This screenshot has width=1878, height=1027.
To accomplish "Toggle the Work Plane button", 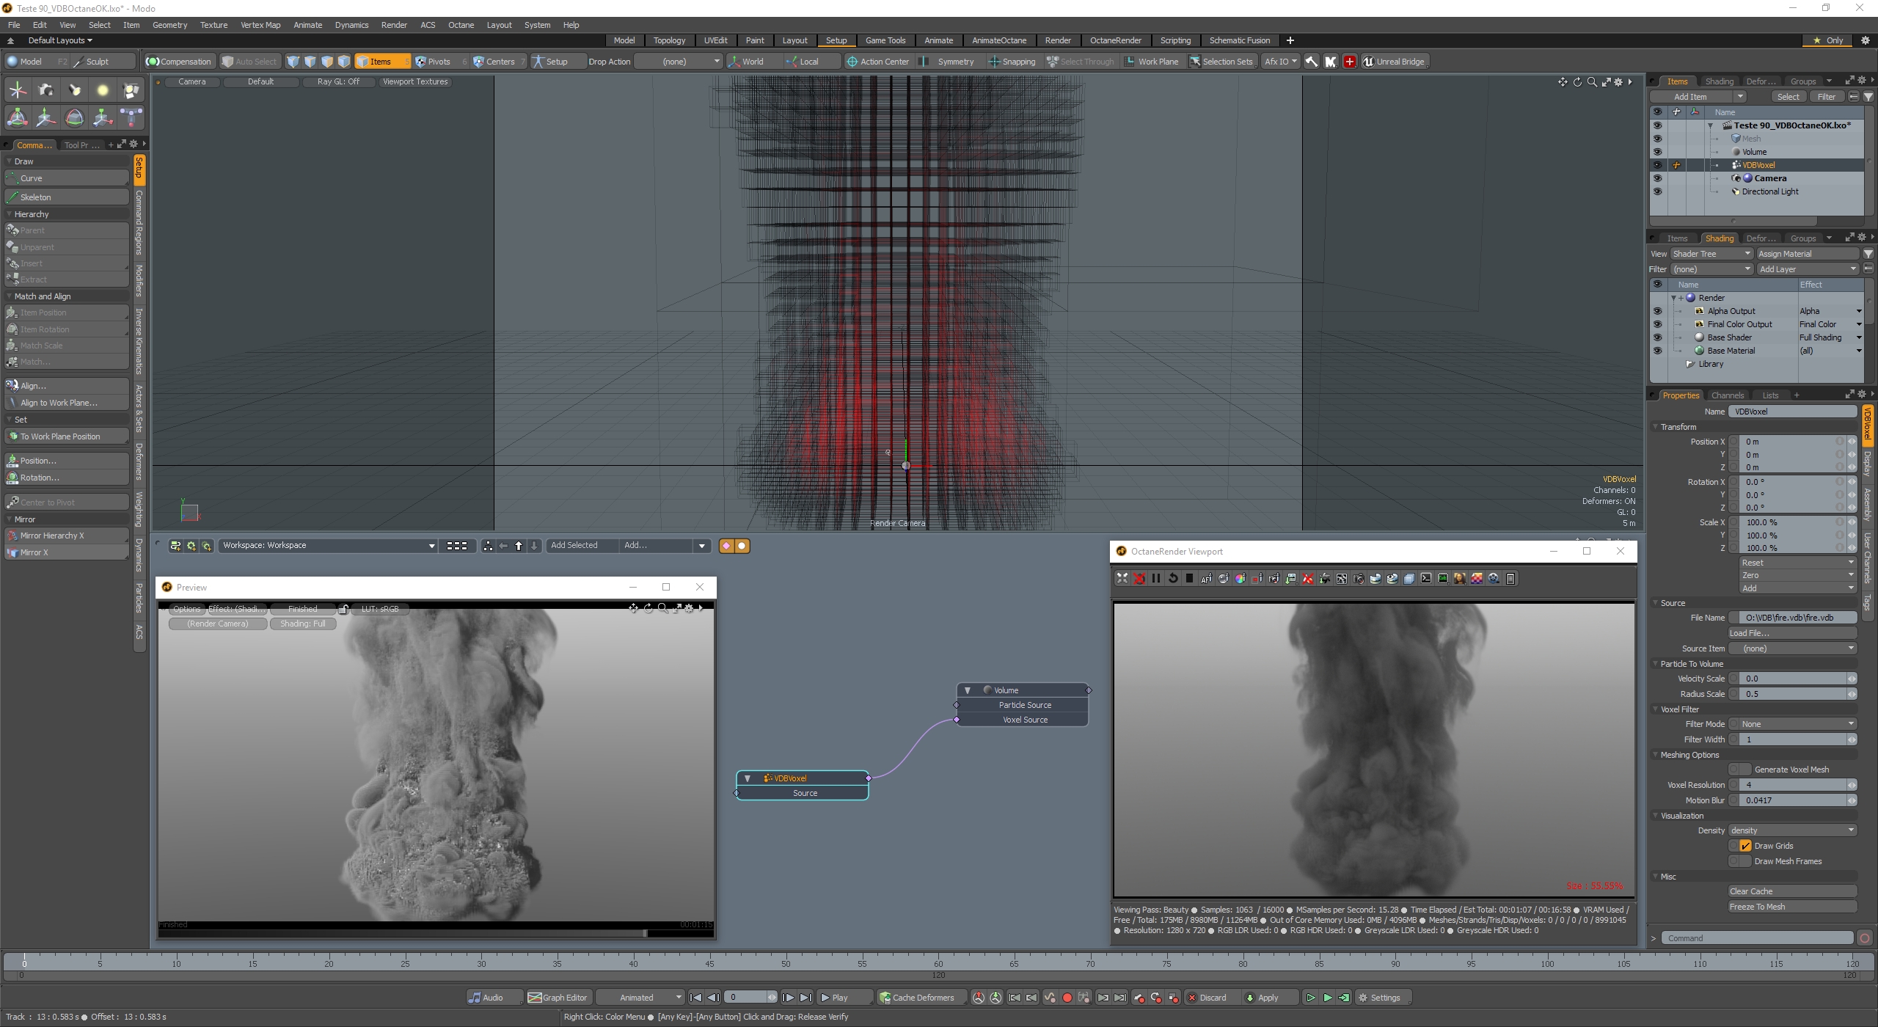I will pyautogui.click(x=1151, y=62).
